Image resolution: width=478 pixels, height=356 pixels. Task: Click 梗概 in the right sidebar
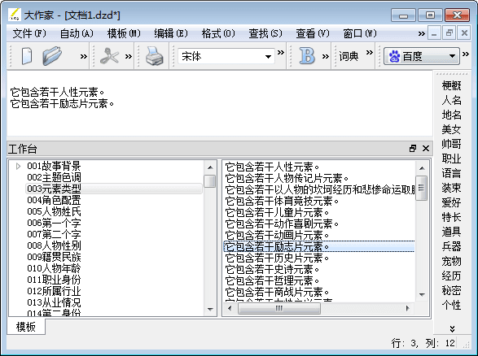pos(451,85)
